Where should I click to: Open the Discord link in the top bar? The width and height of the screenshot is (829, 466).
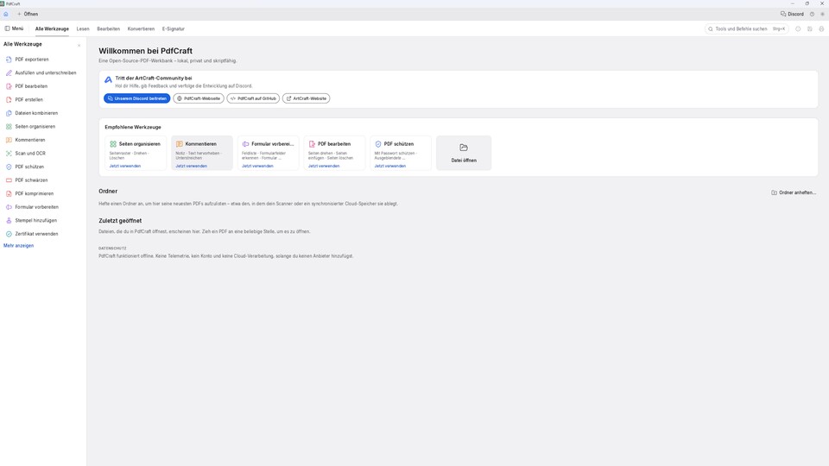point(792,15)
